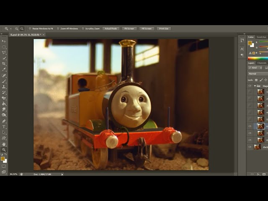Select the Eraser tool

click(4, 98)
